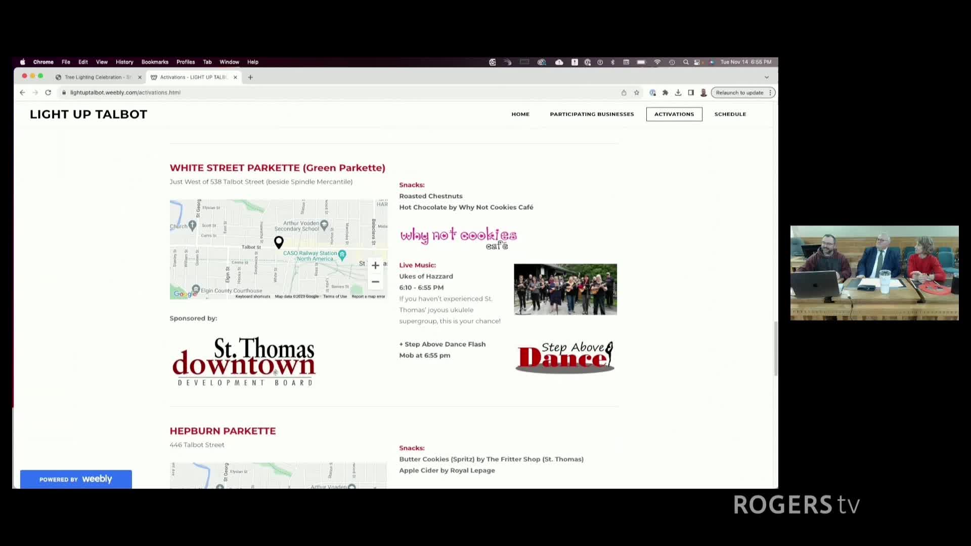The width and height of the screenshot is (971, 546).
Task: Open the Window menu
Action: [229, 62]
